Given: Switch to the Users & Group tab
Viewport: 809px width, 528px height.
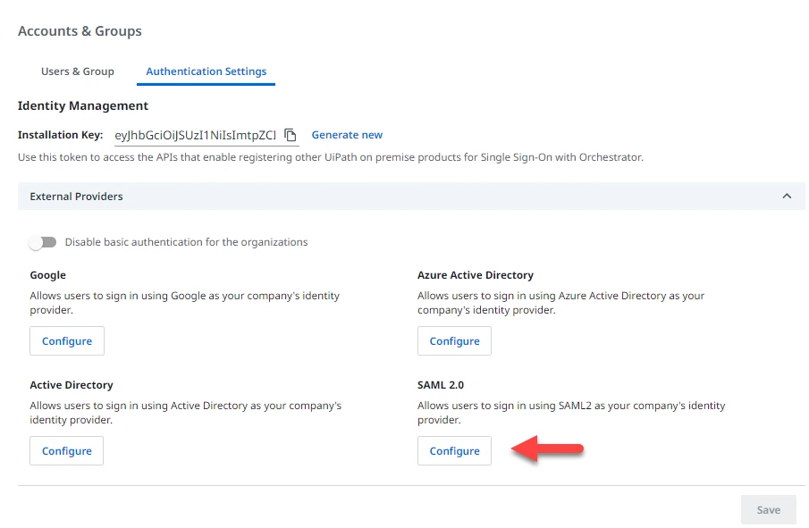Looking at the screenshot, I should pyautogui.click(x=78, y=71).
